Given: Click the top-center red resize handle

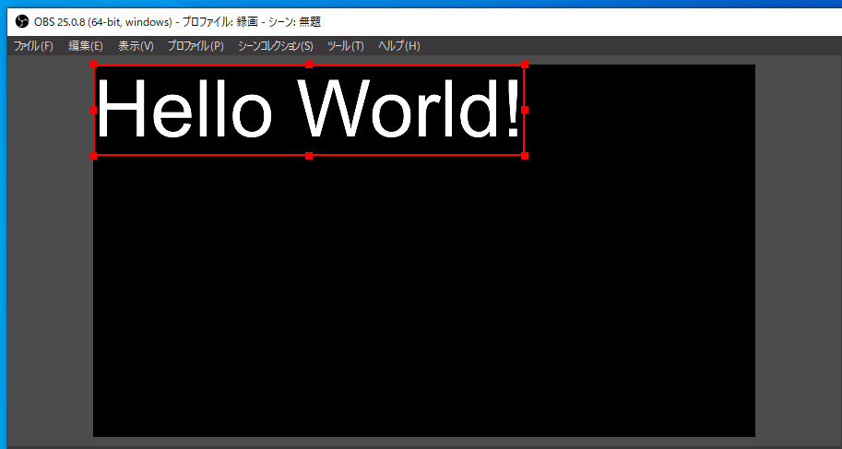Looking at the screenshot, I should 309,65.
